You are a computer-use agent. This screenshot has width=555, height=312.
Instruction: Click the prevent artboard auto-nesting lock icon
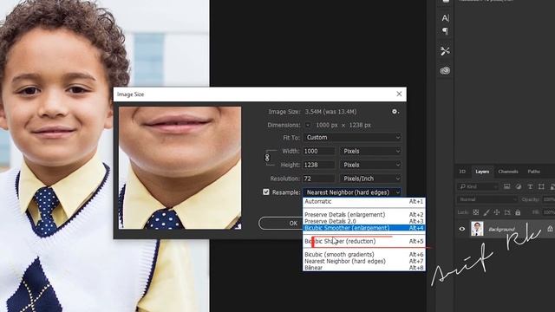pos(507,212)
